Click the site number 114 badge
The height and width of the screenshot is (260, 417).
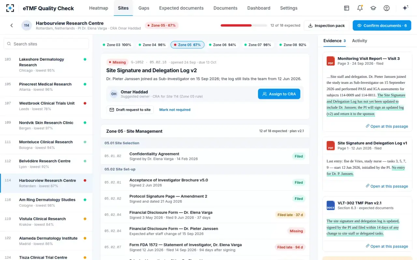(27, 25)
